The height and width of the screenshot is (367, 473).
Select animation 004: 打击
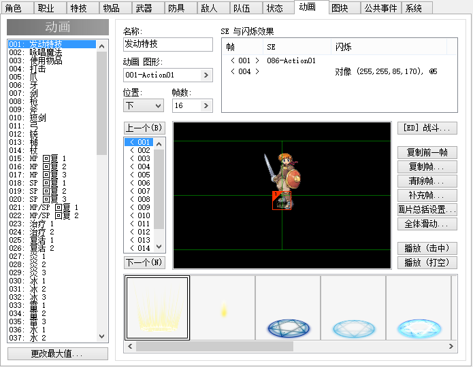tap(52, 69)
